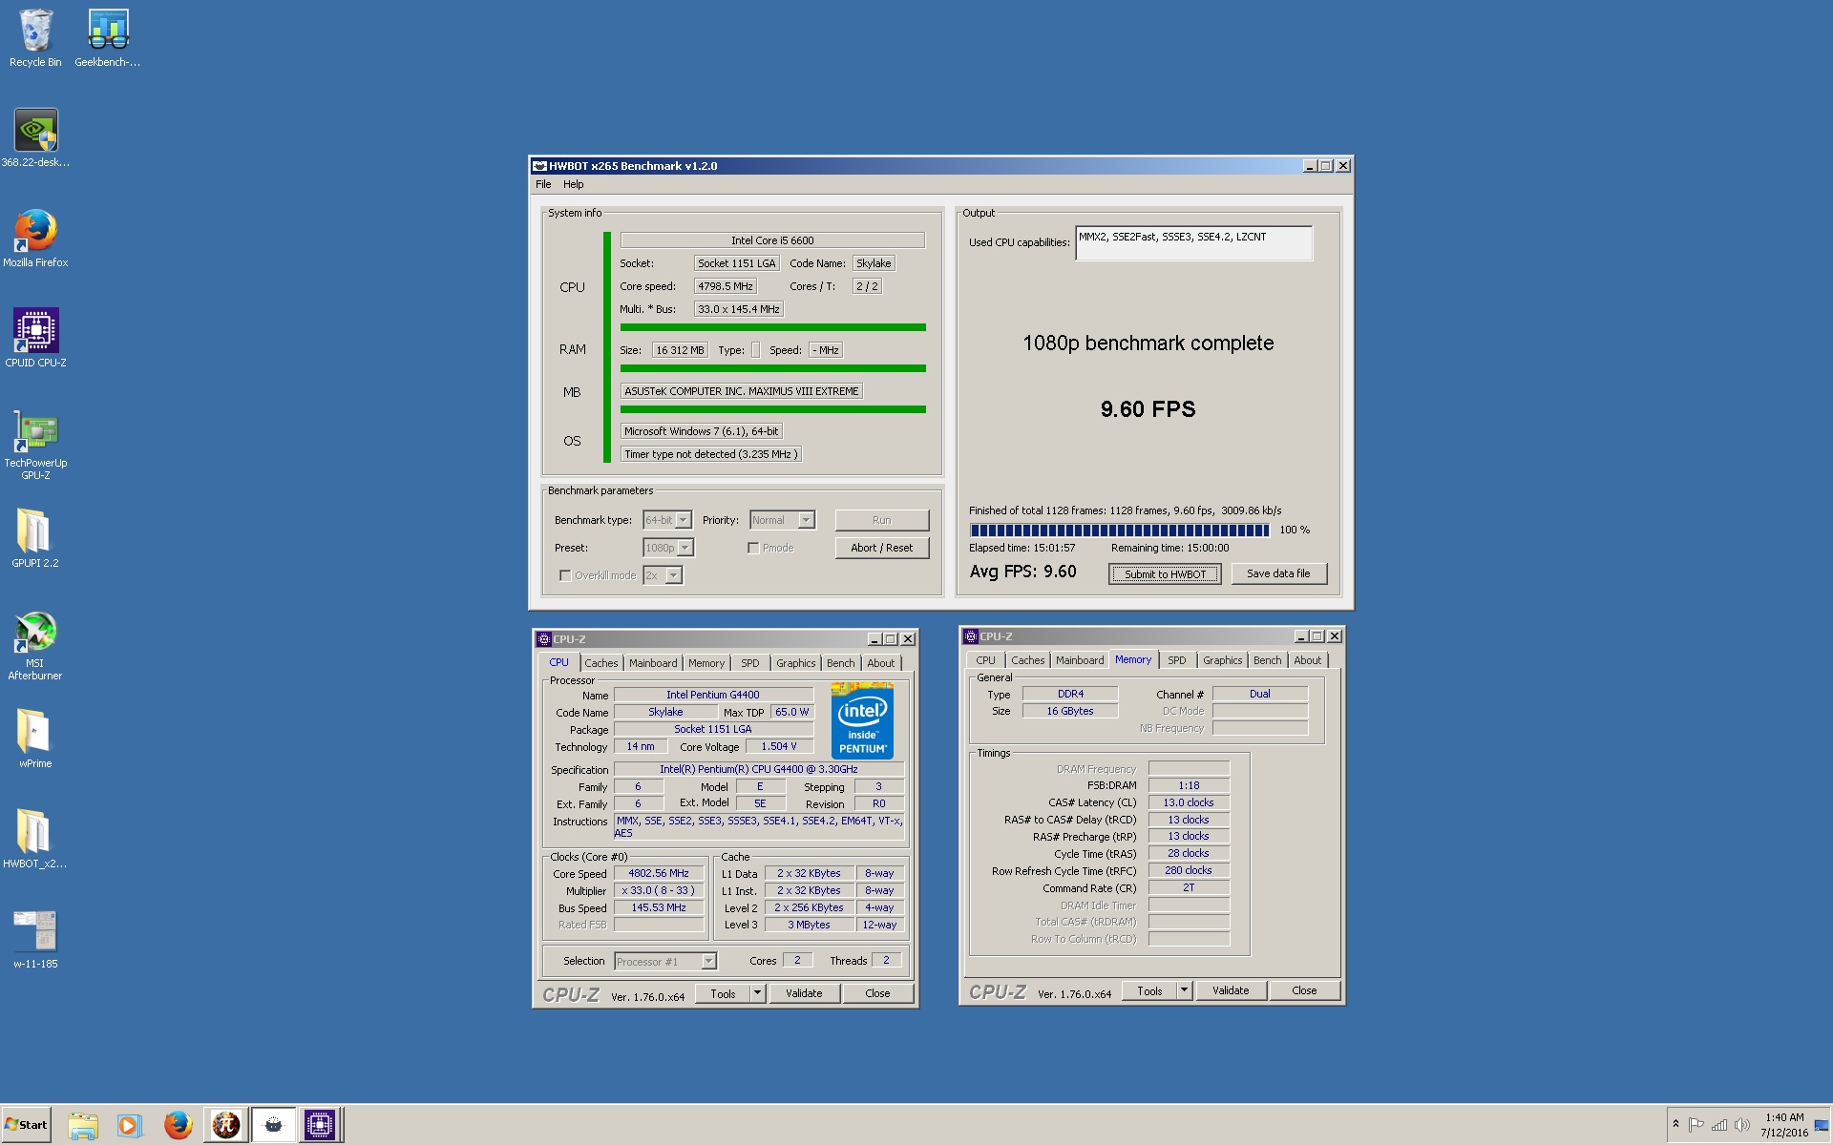
Task: Click the CAS# Latency 13.0 clocks value
Action: pos(1189,802)
